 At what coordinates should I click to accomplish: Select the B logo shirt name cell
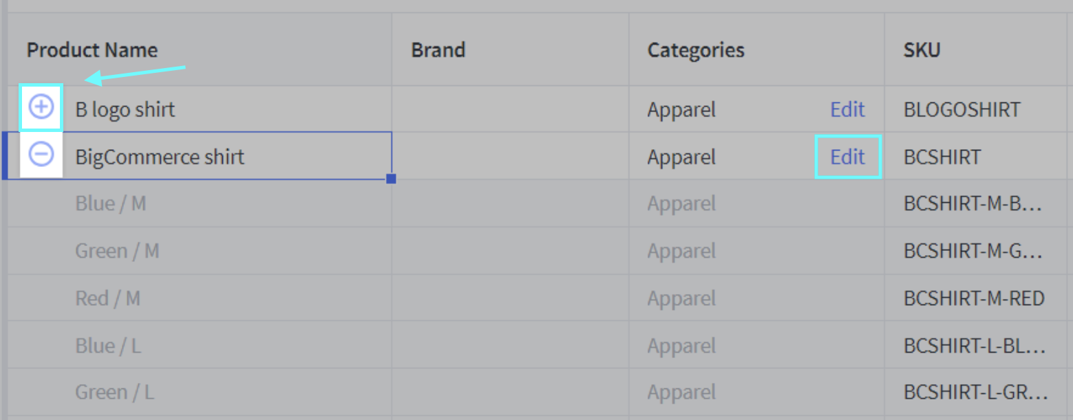pyautogui.click(x=125, y=109)
